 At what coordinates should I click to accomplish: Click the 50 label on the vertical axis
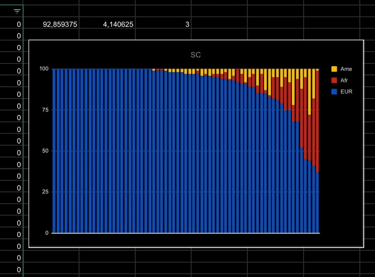(x=45, y=151)
